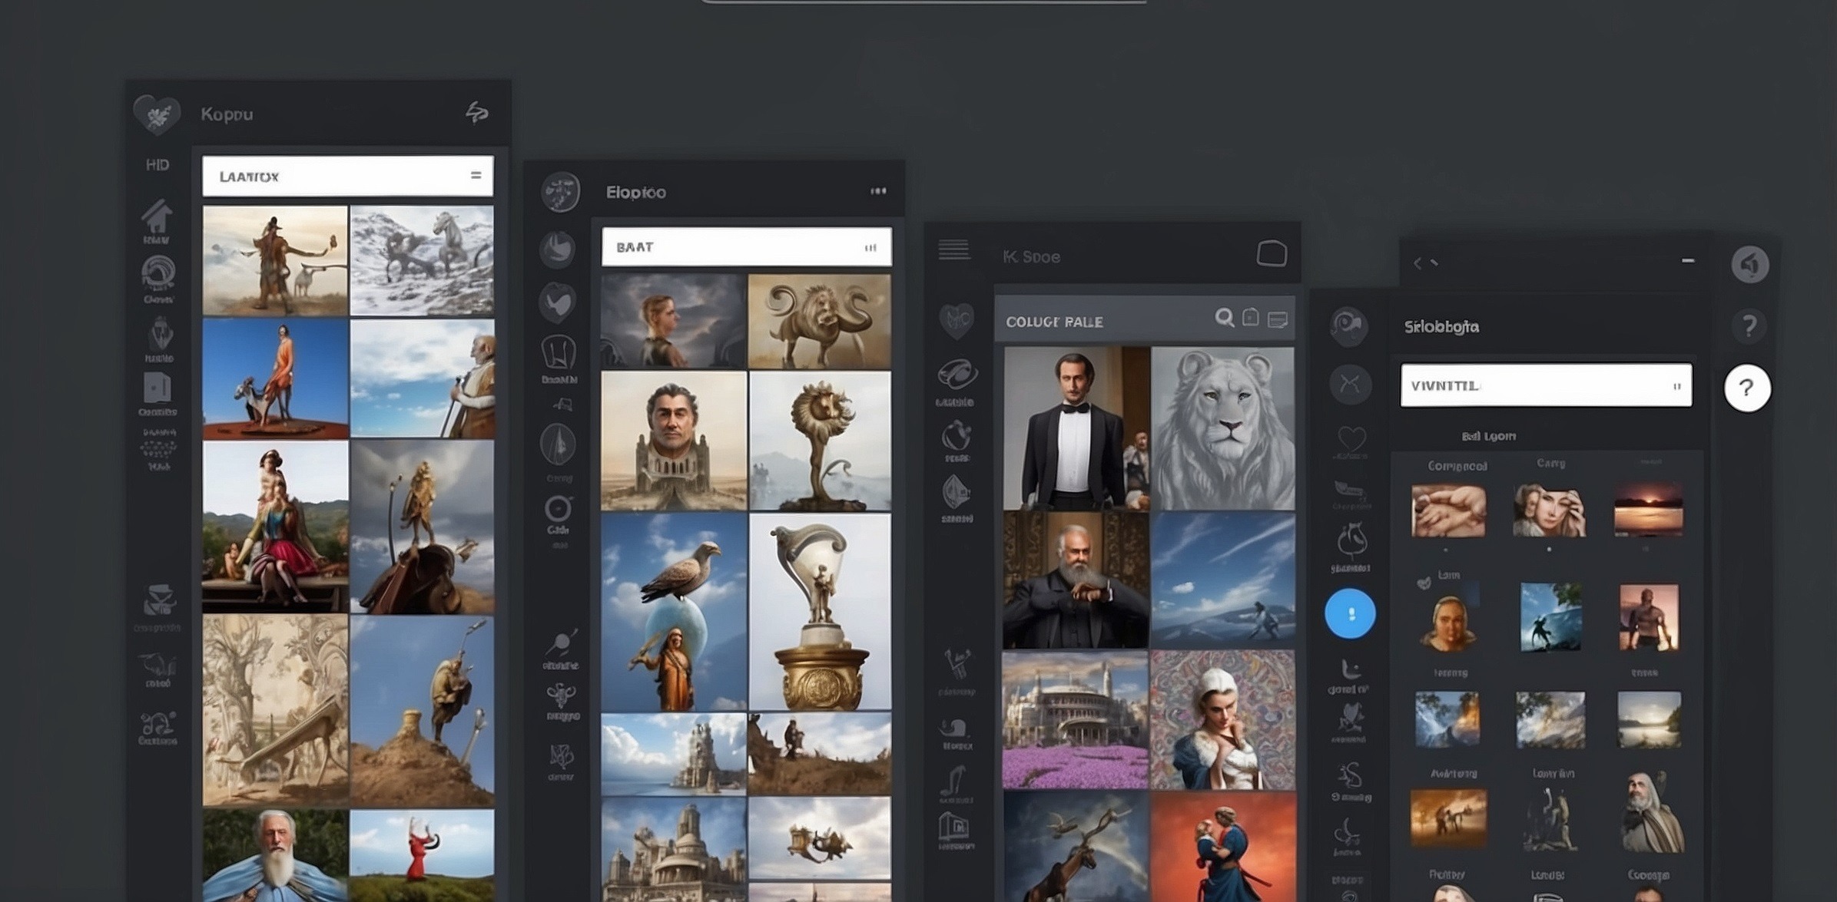Click the dark question mark icon at right

coord(1749,326)
